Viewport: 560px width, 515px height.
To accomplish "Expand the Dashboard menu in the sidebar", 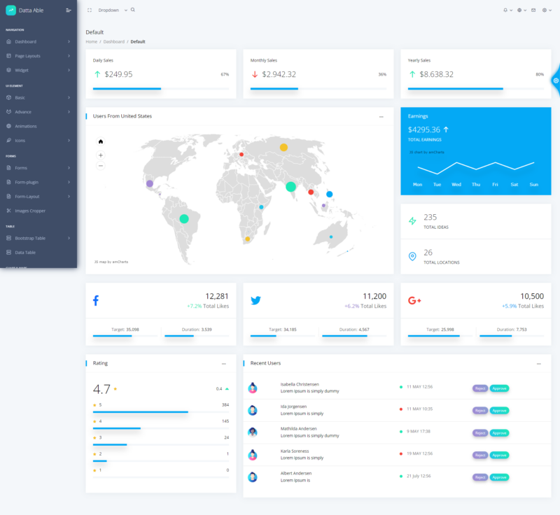I will (28, 41).
